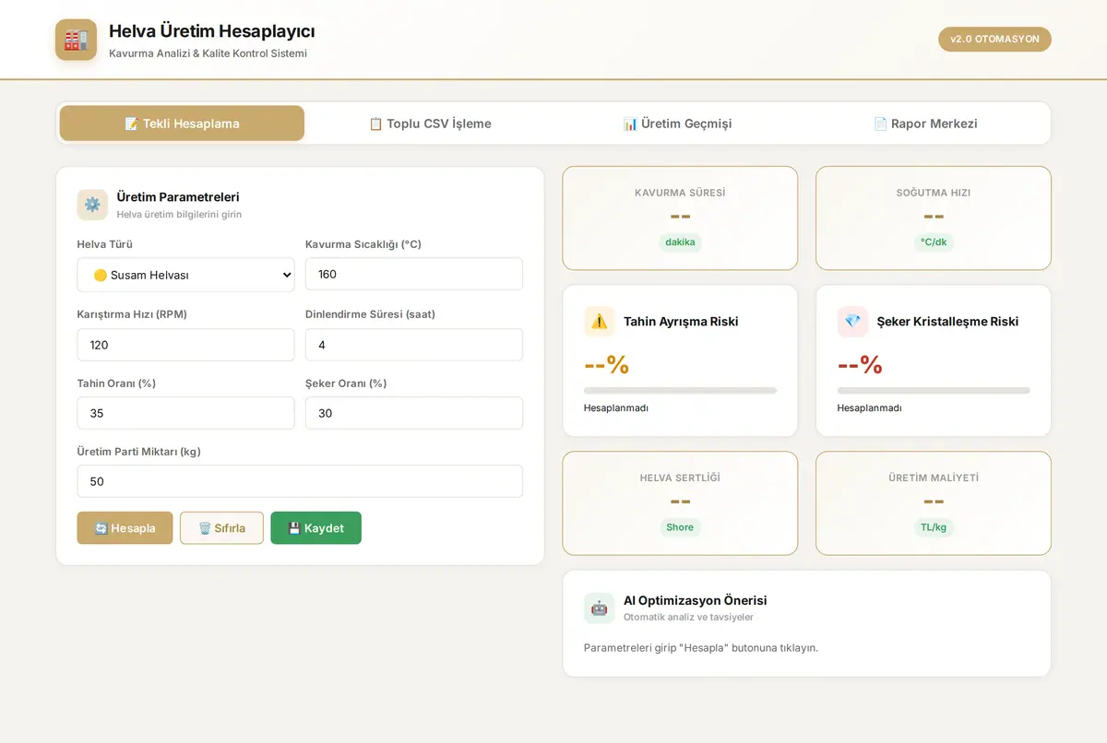Click the gear icon beside Üretim Parametreleri
1107x743 pixels.
pos(92,205)
